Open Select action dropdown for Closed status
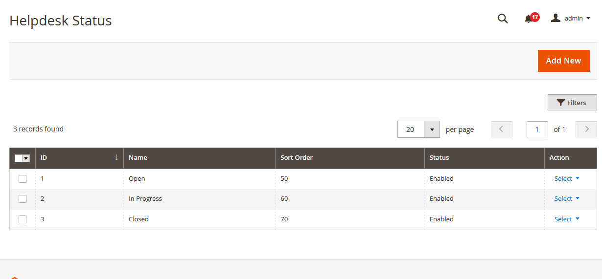The height and width of the screenshot is (279, 602). (x=567, y=219)
